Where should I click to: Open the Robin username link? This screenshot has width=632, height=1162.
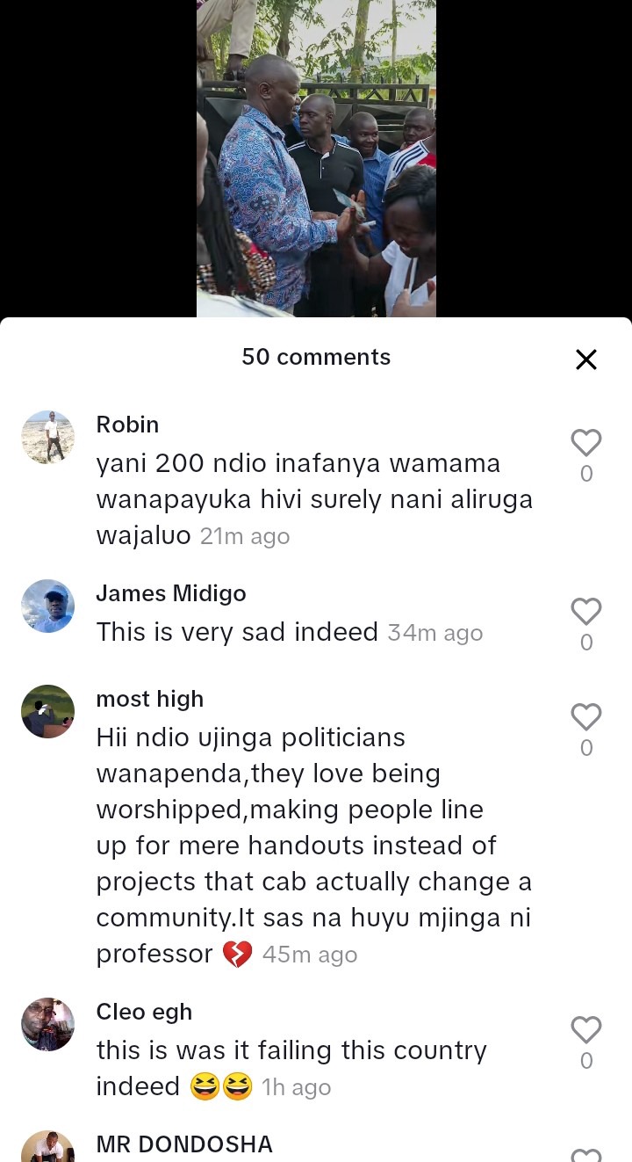pyautogui.click(x=127, y=425)
